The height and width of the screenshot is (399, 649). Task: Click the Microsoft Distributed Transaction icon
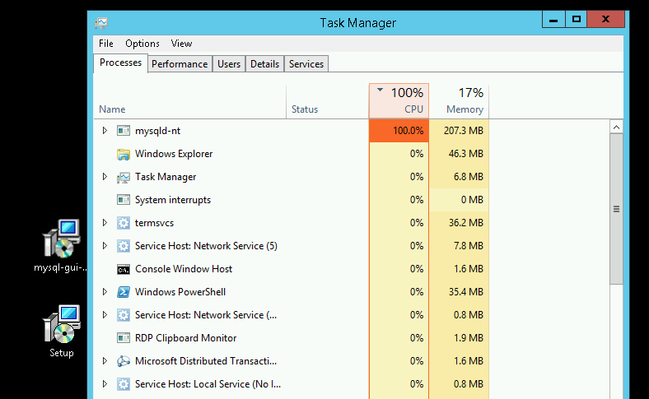point(124,361)
